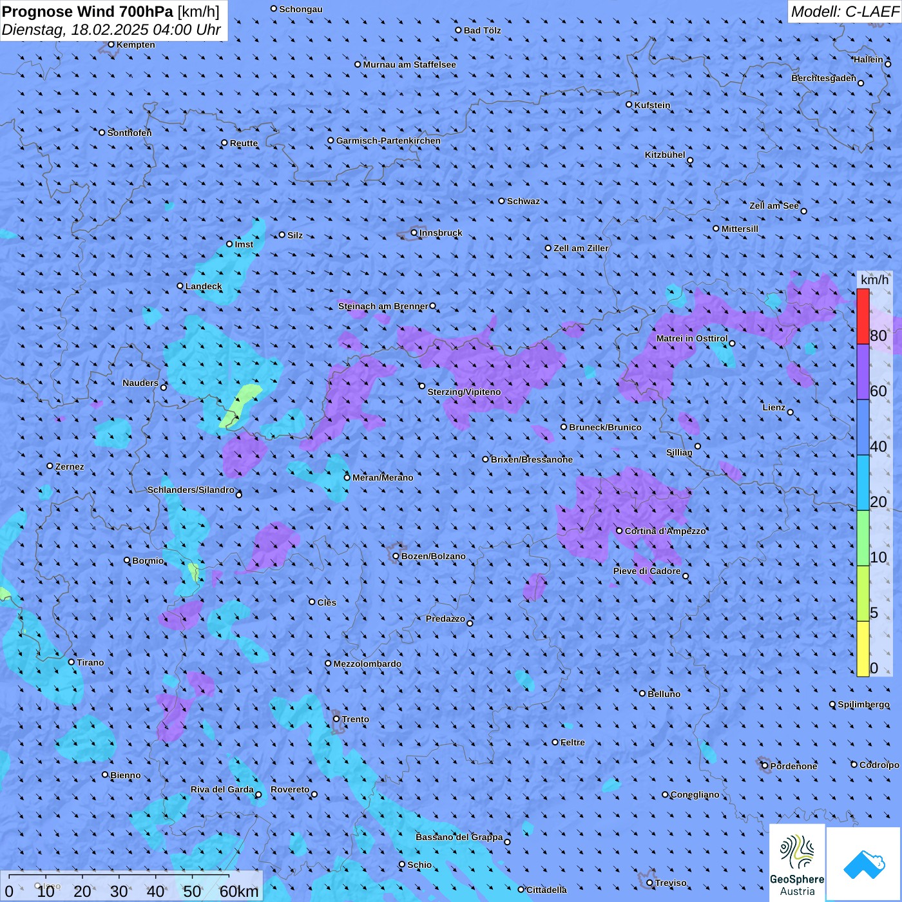
Task: Click the Trento city marker
Action: click(336, 719)
